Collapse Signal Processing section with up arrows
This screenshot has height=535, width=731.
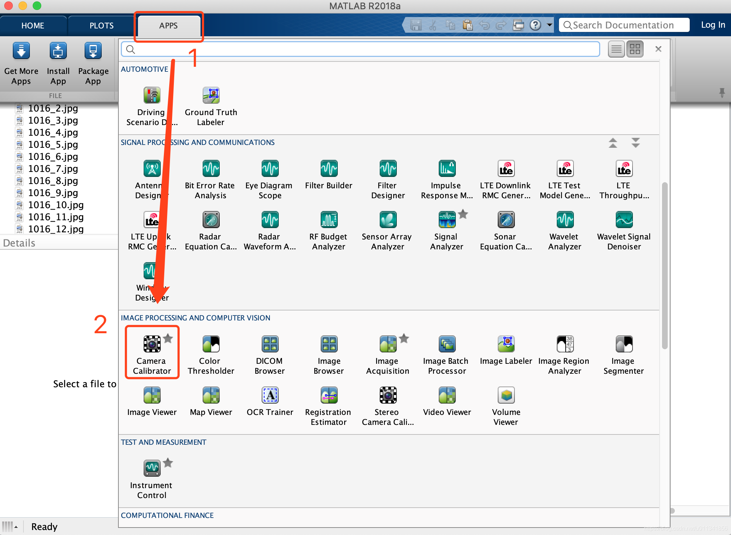click(613, 143)
